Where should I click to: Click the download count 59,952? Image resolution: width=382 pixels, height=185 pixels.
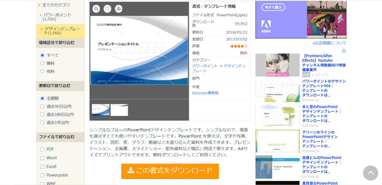[x=241, y=23]
